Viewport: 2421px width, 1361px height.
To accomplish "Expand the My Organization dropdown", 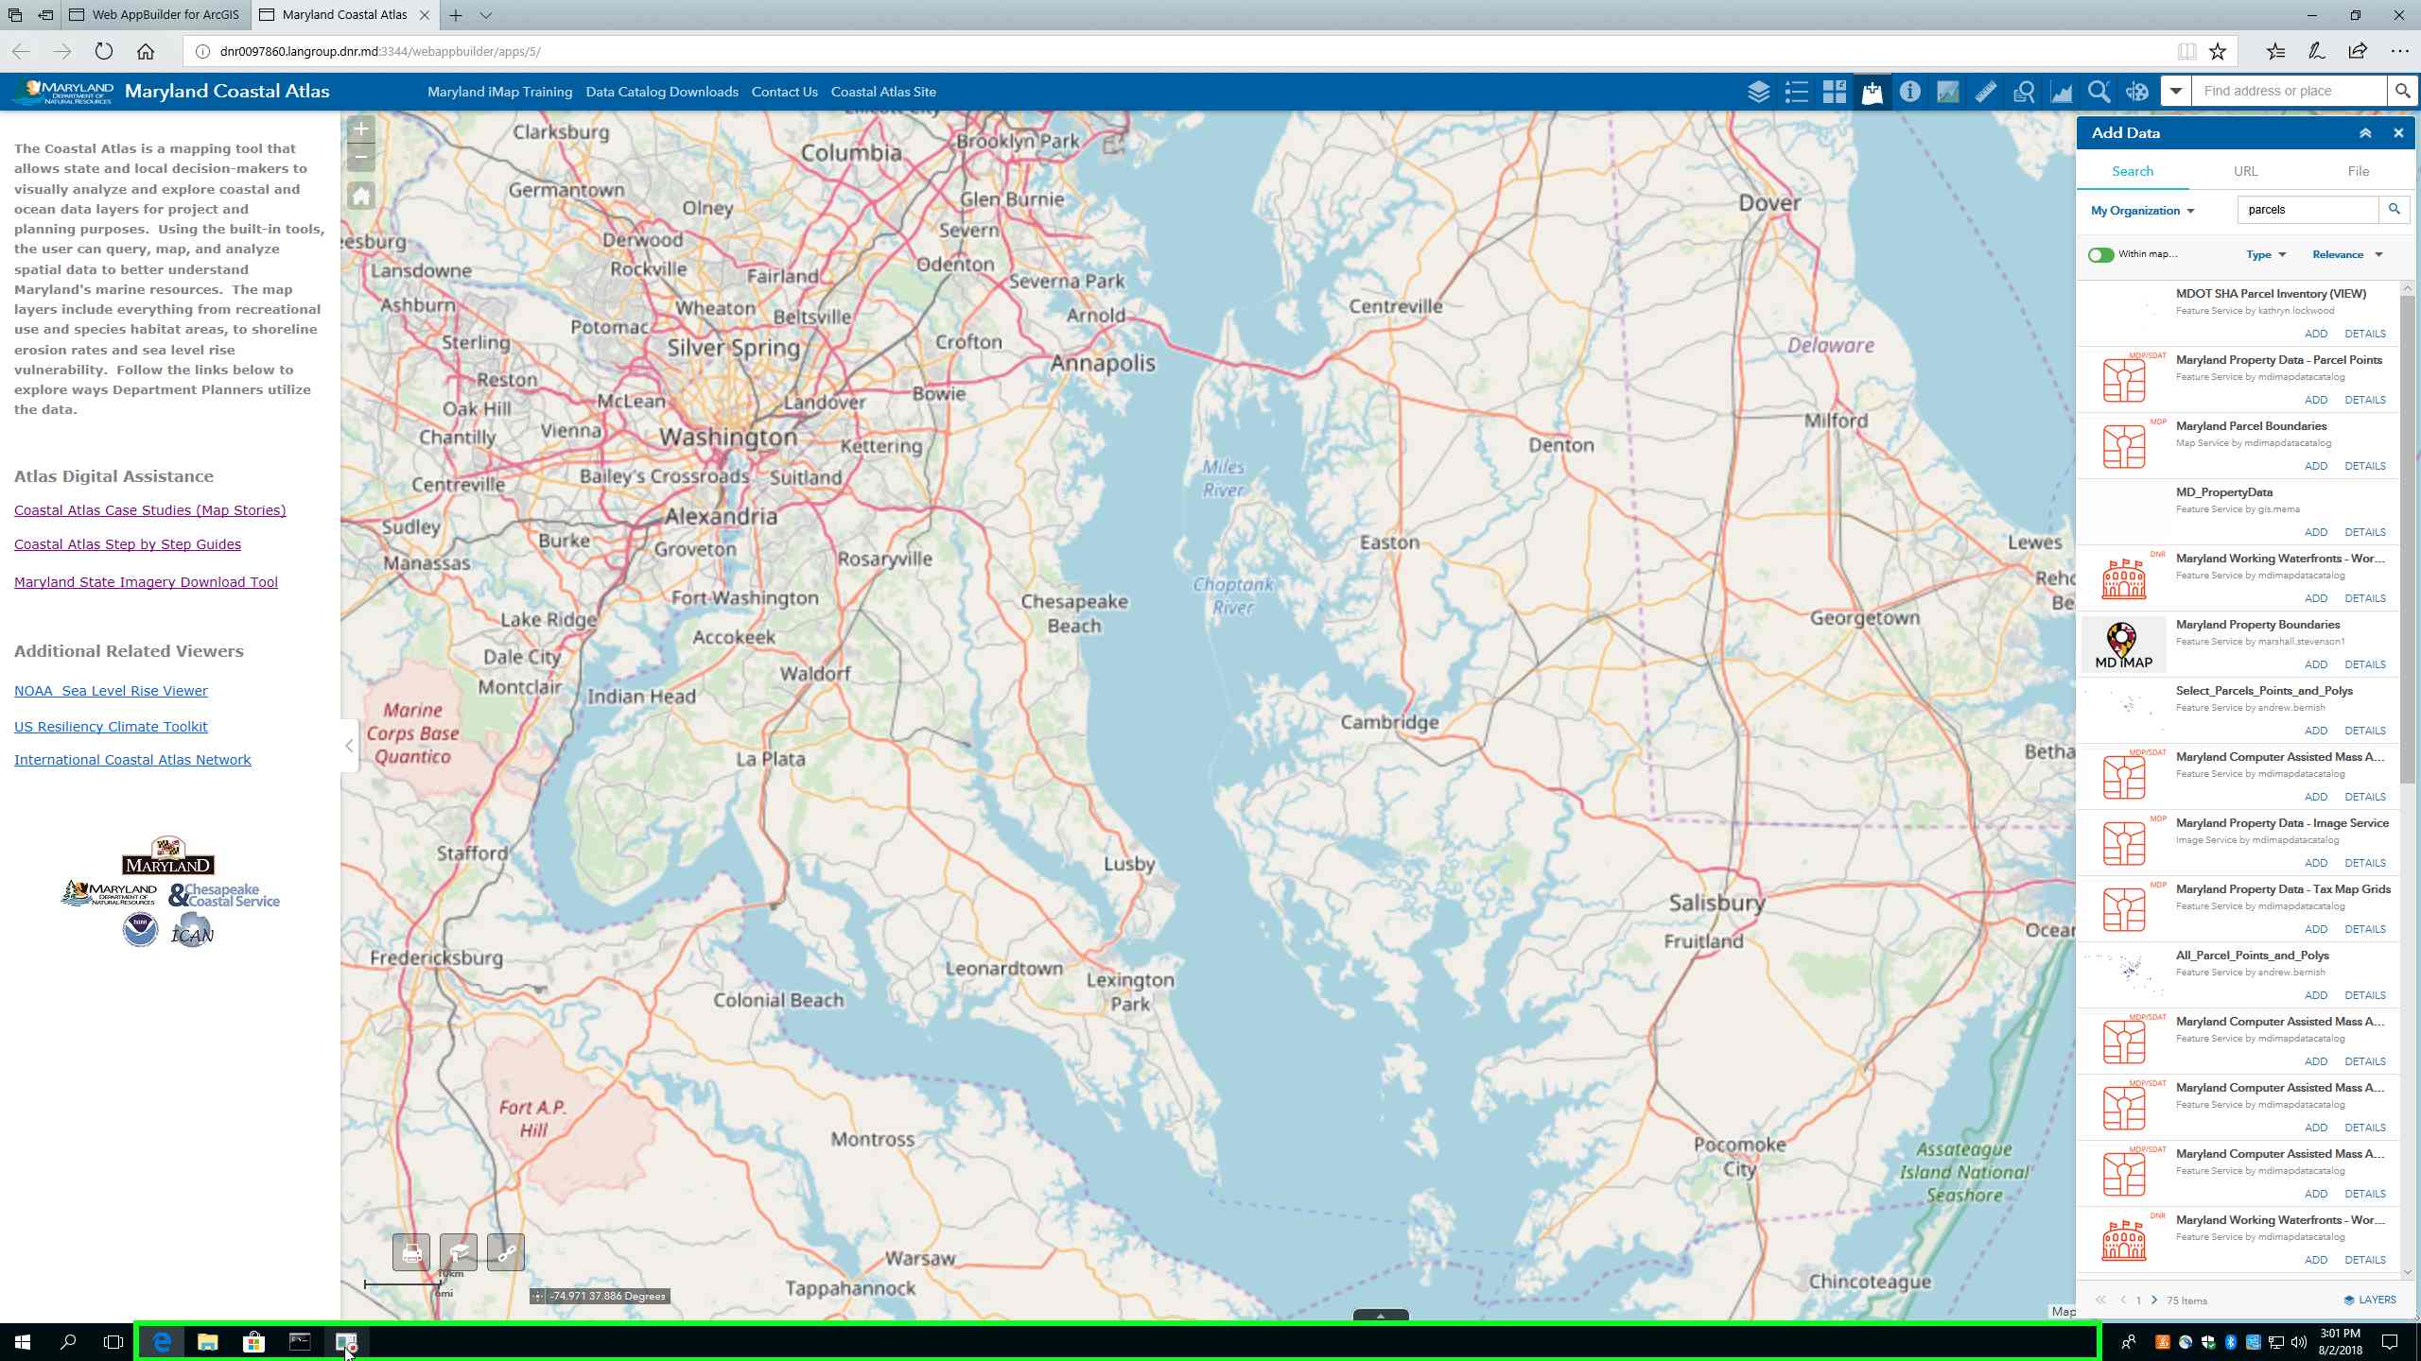I will 2142,210.
